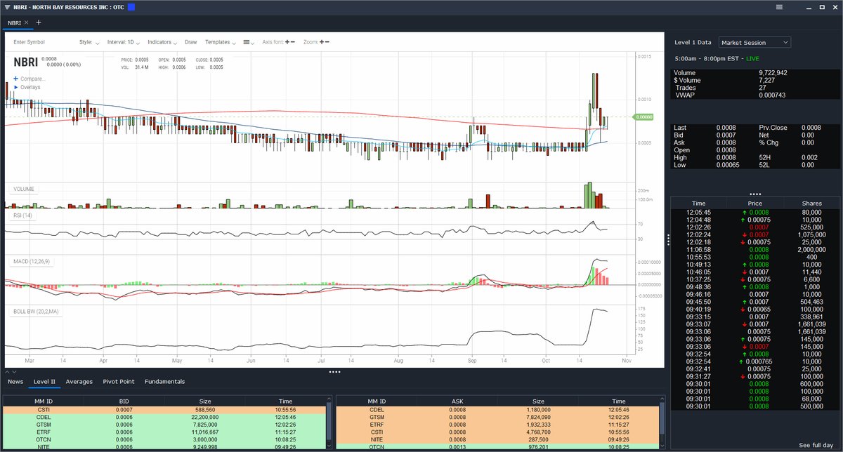Image resolution: width=843 pixels, height=452 pixels.
Task: Open the Interval 1D dropdown
Action: (124, 42)
